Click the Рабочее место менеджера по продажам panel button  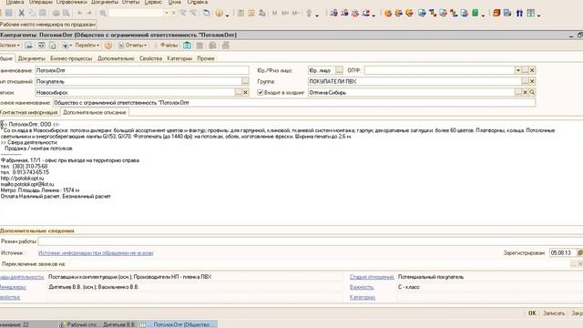(48, 25)
